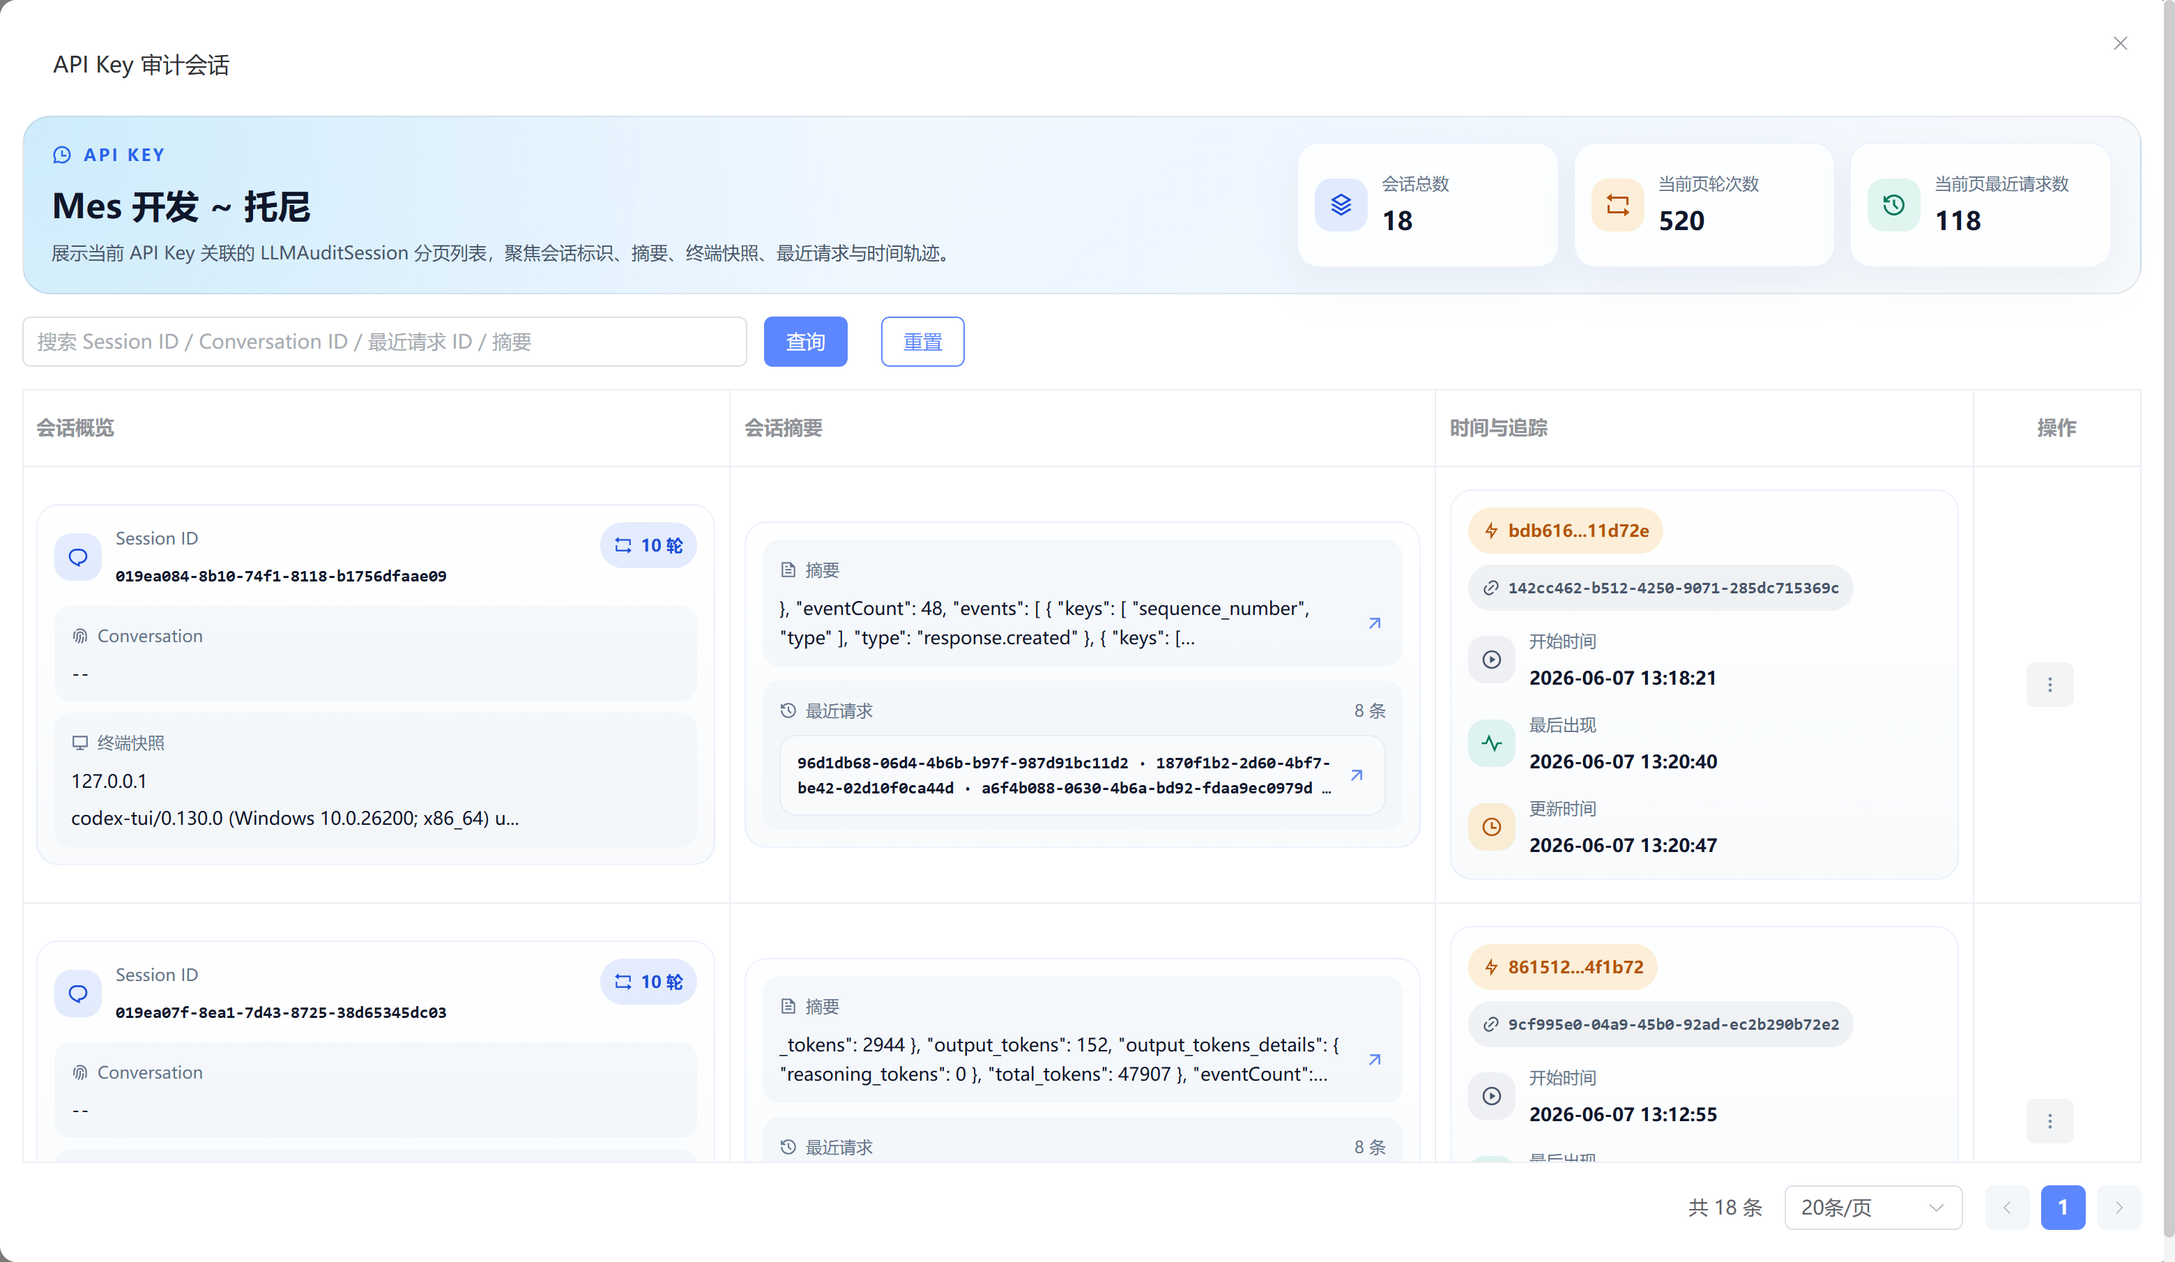Select the codex-tui/0.130.0 user agent text

pyautogui.click(x=295, y=819)
